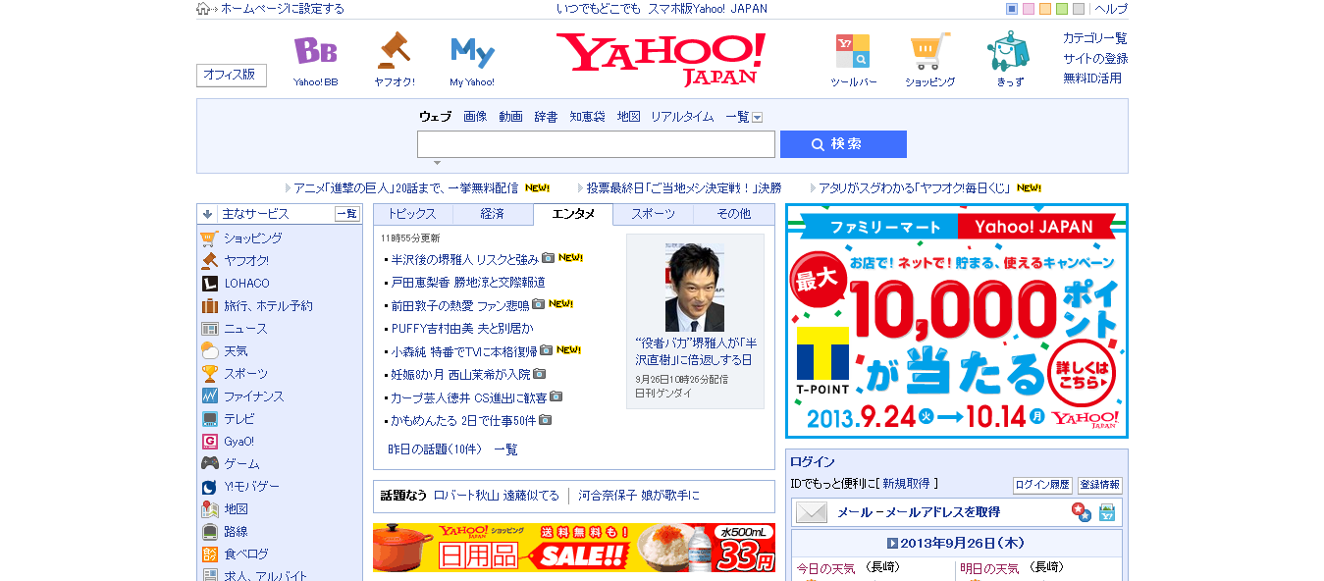The height and width of the screenshot is (581, 1324).
Task: Open the FamilyMart T-POINT campaign banner
Action: point(957,321)
